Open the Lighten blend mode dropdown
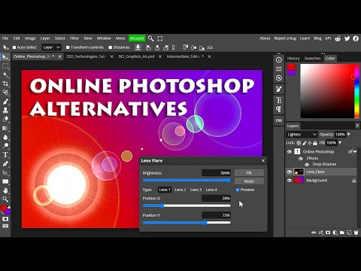Screen dimensions: 361x271 [302, 135]
